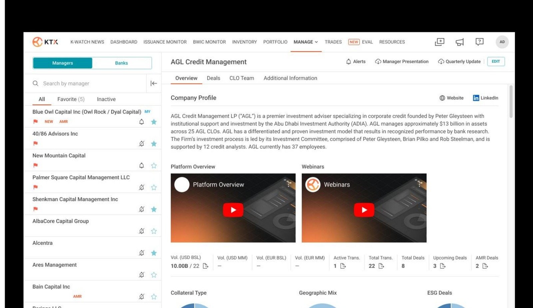Screen dimensions: 533x308
Task: Export Upcoming Deals data icon
Action: [443, 266]
